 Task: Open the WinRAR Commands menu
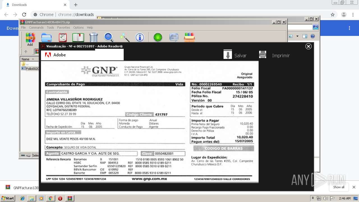tap(36, 27)
